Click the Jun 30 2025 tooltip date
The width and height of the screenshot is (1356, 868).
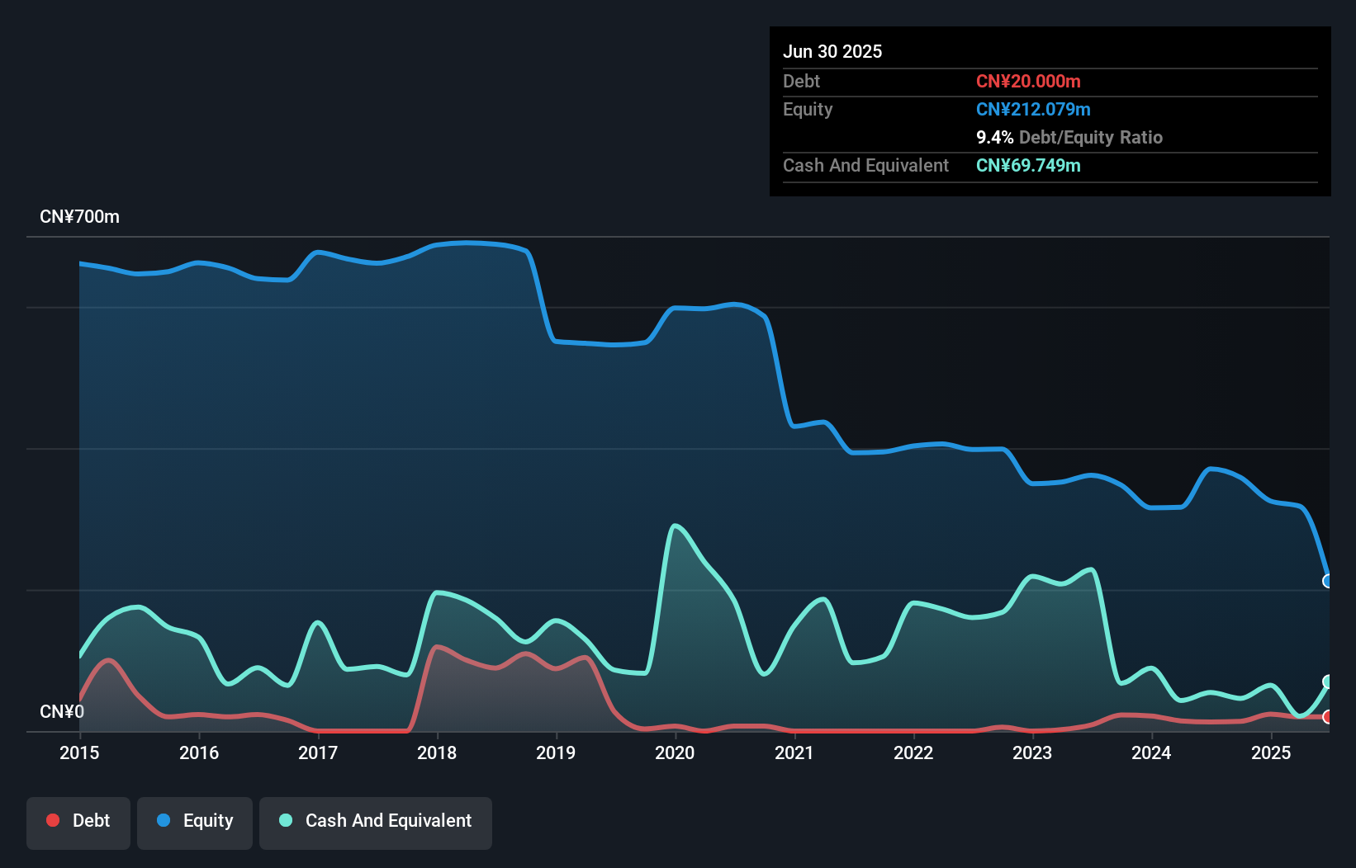tap(832, 51)
